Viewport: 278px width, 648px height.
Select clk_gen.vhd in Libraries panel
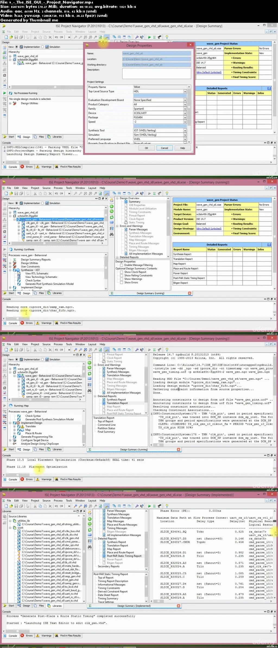[x=50, y=538]
